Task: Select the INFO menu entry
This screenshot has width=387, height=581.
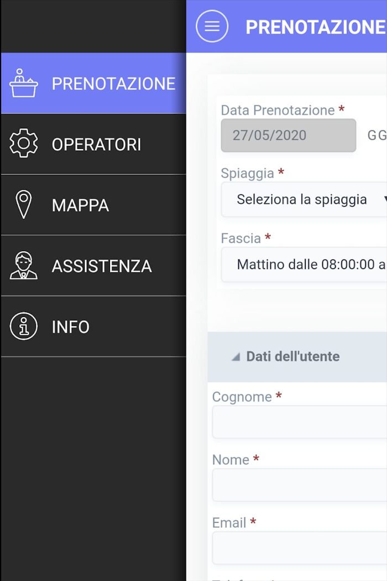Action: (x=93, y=326)
